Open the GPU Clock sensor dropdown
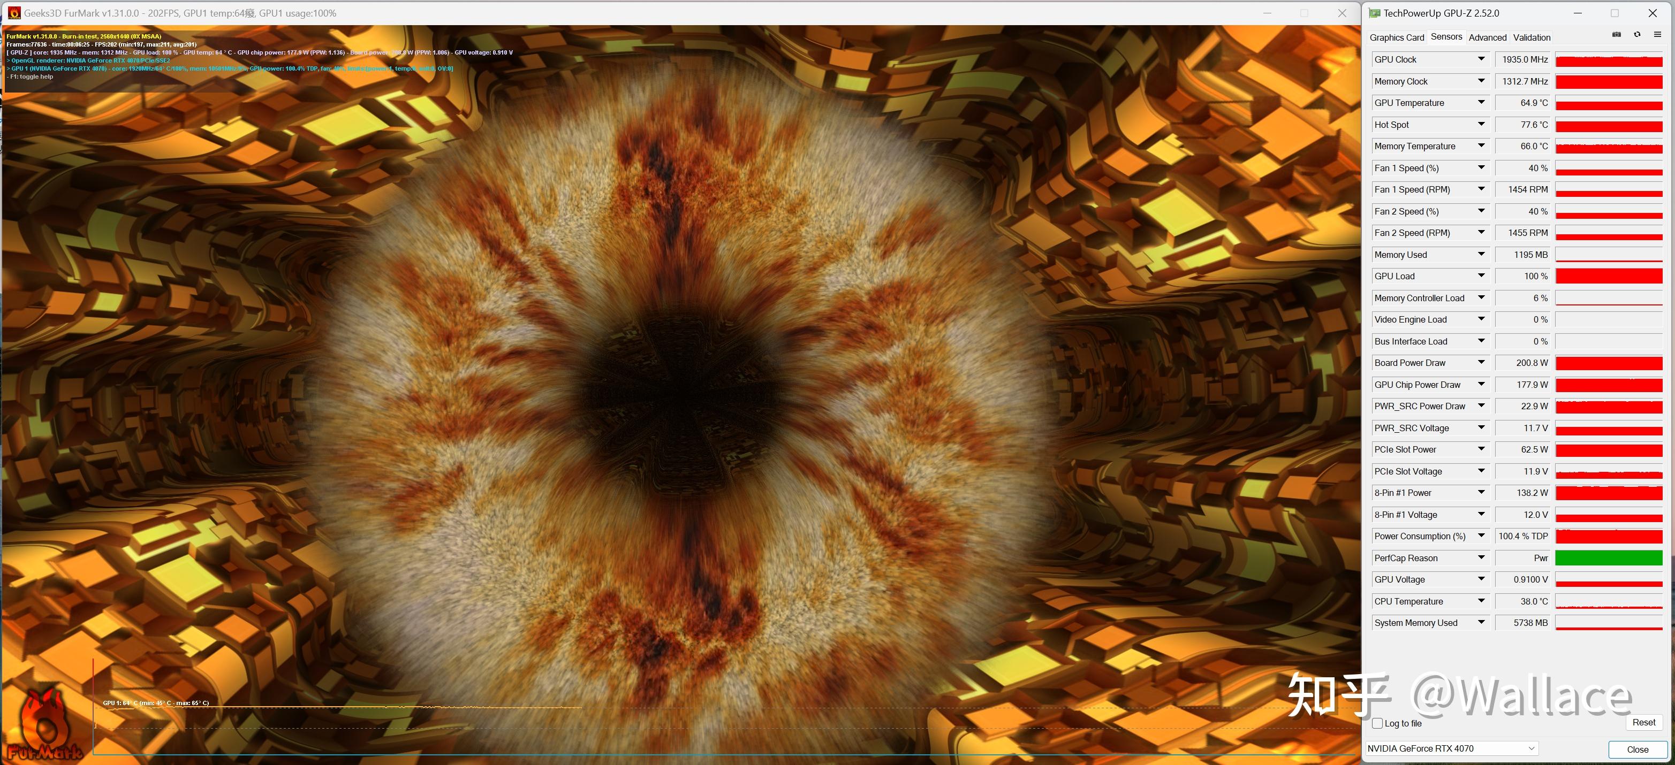The image size is (1675, 765). [x=1481, y=59]
